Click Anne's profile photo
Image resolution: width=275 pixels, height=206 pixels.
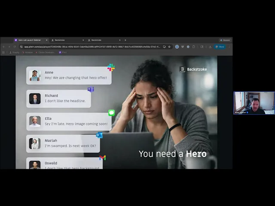35,76
